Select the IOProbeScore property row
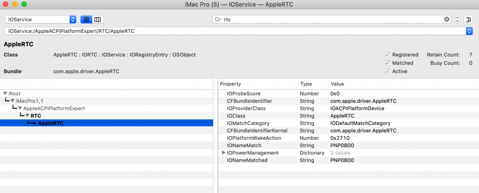Viewport: 479px width, 193px height. point(348,94)
